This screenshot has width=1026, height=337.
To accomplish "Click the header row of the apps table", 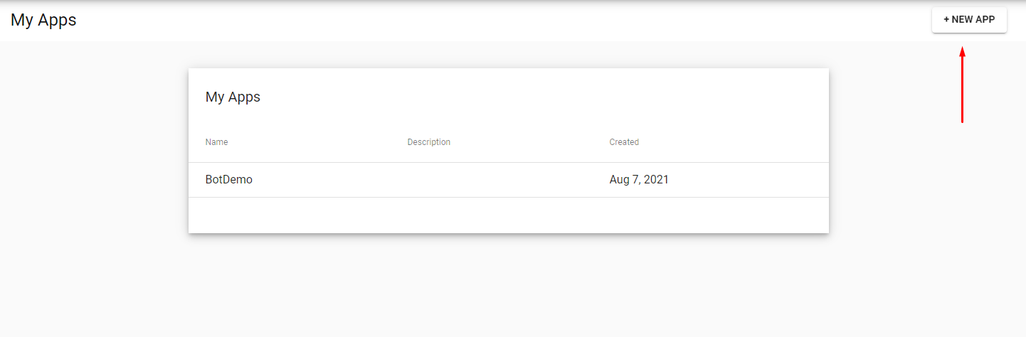I will 509,142.
